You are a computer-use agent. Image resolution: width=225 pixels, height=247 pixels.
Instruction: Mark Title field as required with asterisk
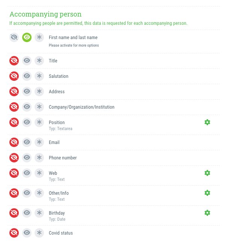click(39, 61)
